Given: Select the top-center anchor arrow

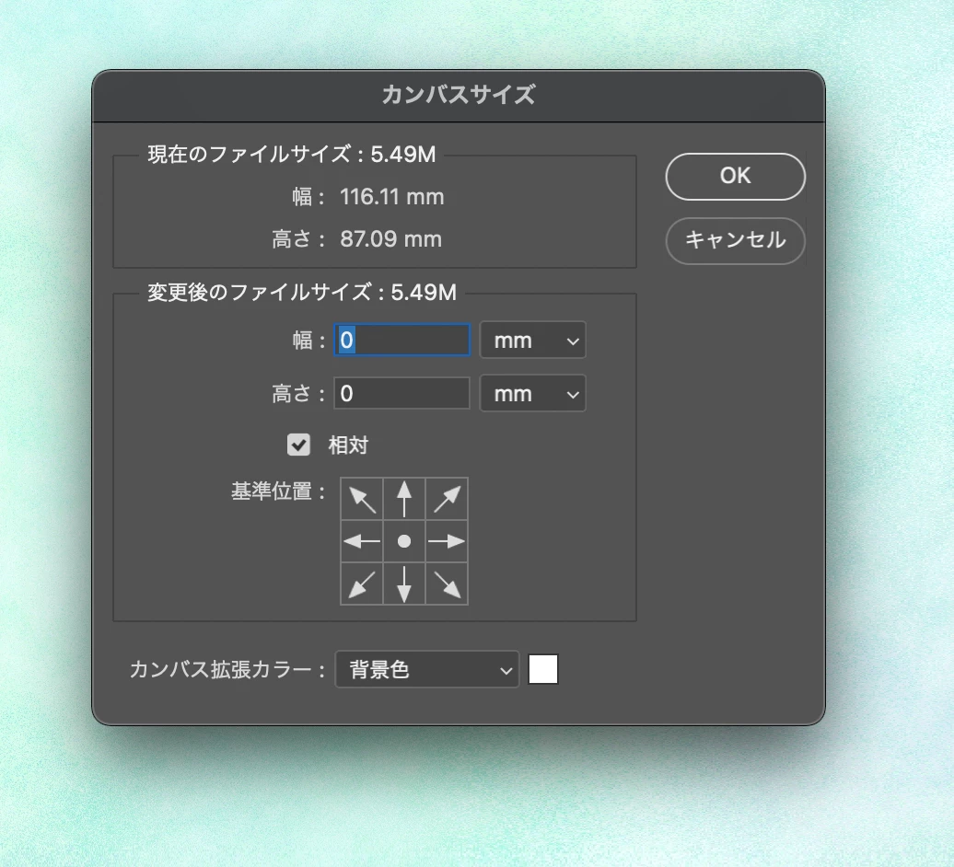Looking at the screenshot, I should 404,499.
